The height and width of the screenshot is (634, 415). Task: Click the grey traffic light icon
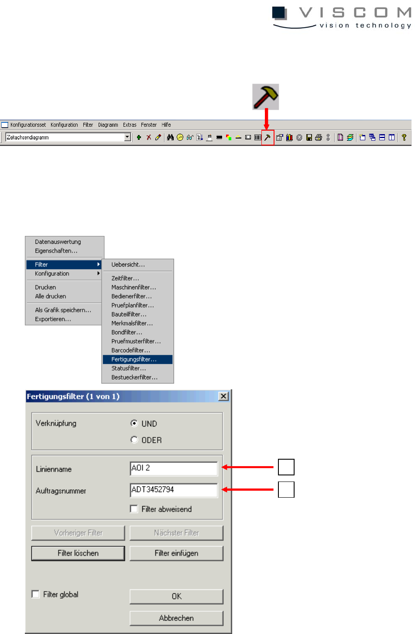click(x=328, y=137)
